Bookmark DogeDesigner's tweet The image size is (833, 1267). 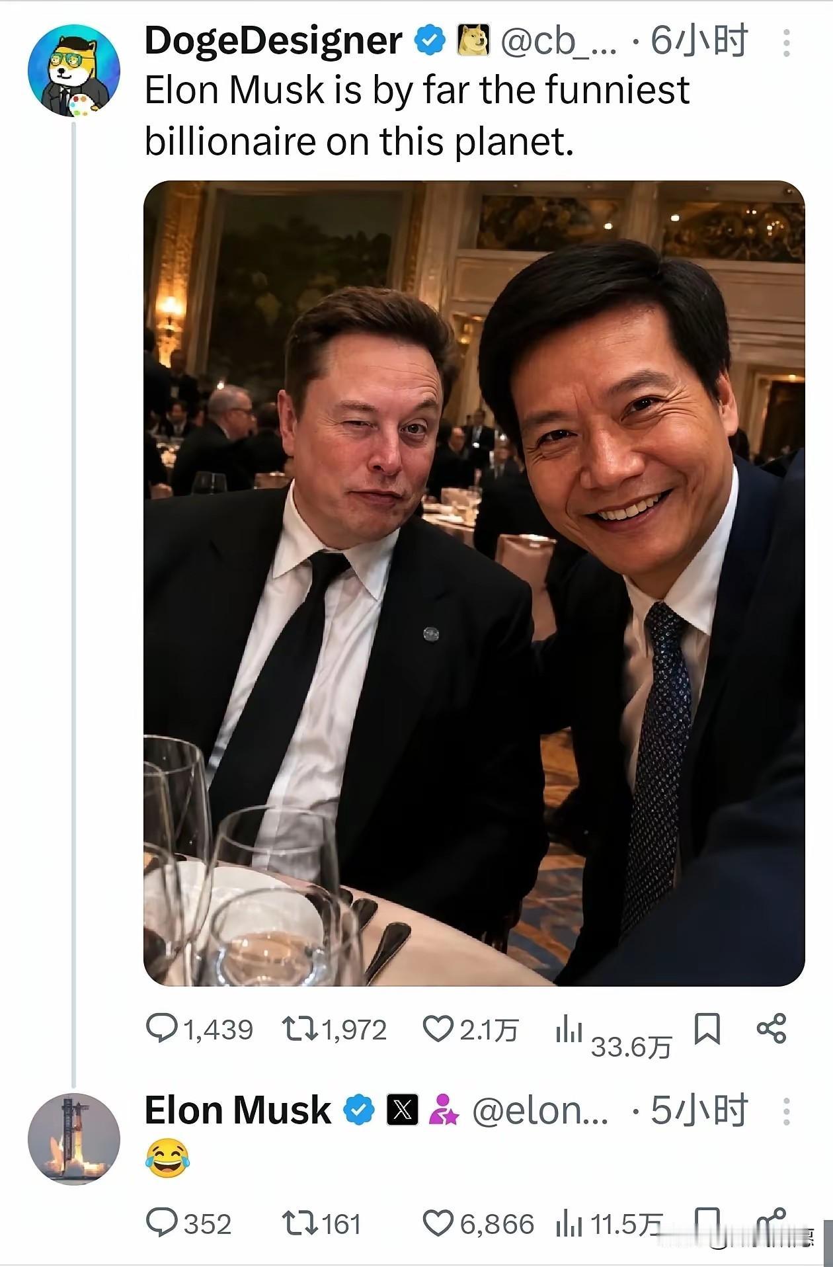click(x=707, y=1029)
